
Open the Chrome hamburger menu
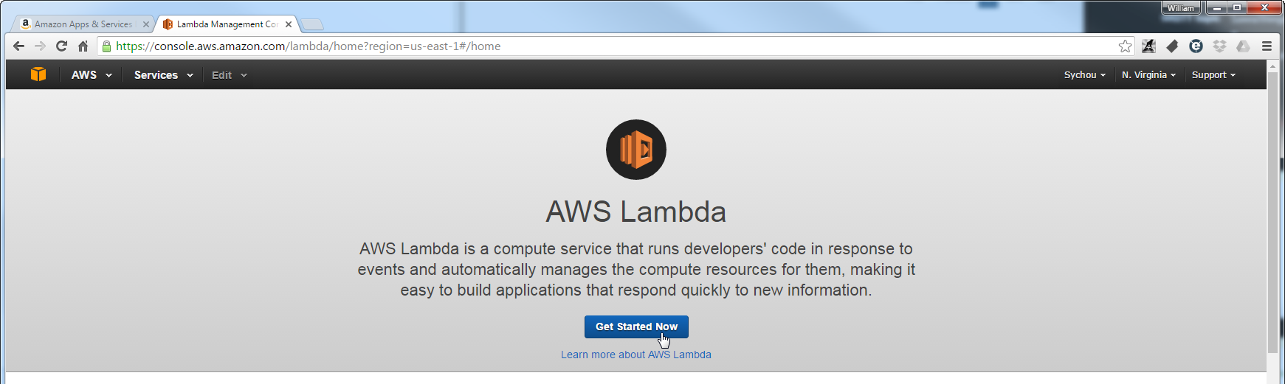click(1267, 46)
